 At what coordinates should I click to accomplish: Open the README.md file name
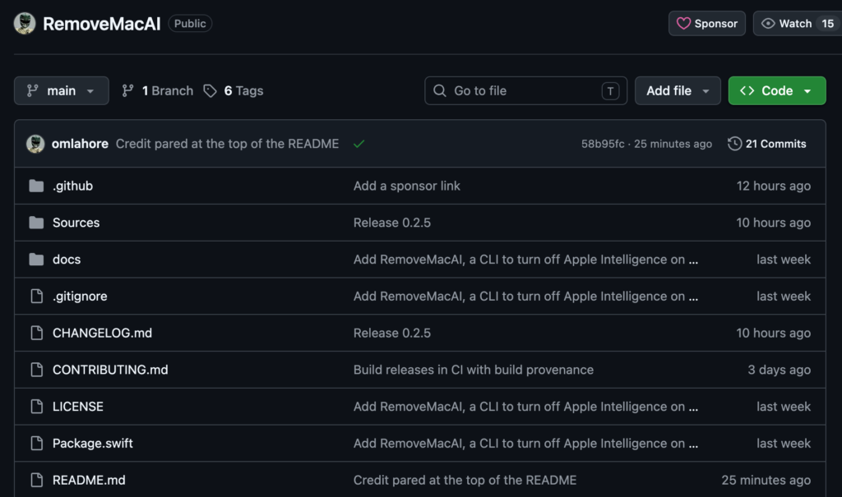click(89, 480)
